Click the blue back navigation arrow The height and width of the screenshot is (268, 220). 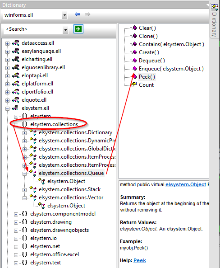[x=78, y=14]
